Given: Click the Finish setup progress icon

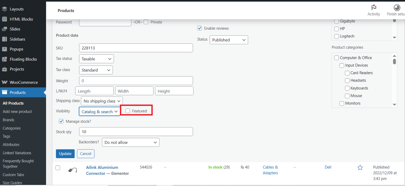Looking at the screenshot, I should coord(397,8).
